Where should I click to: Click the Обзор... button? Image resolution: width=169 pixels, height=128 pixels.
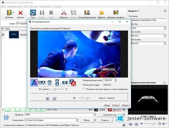coord(87,120)
